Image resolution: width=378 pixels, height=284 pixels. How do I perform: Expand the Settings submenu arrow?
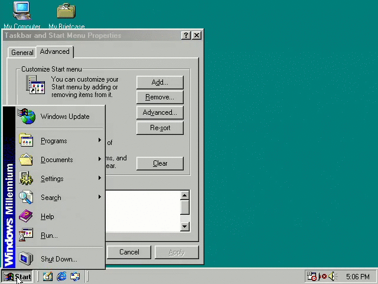[x=100, y=178]
